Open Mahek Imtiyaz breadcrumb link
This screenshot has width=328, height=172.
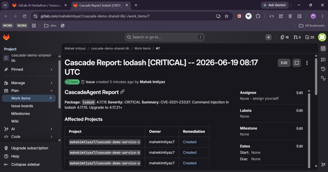click(x=75, y=48)
